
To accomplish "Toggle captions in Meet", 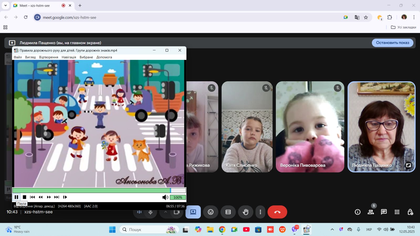I will point(228,212).
